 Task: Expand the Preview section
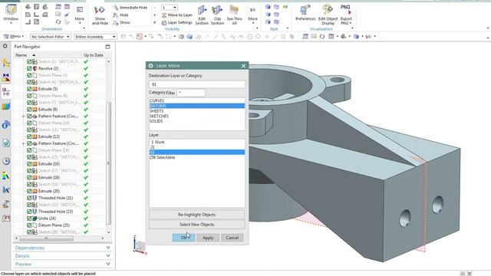click(x=62, y=264)
